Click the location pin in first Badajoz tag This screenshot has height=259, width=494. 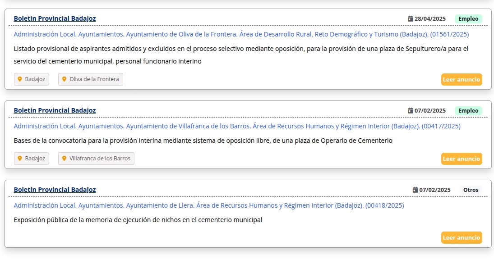click(x=19, y=79)
